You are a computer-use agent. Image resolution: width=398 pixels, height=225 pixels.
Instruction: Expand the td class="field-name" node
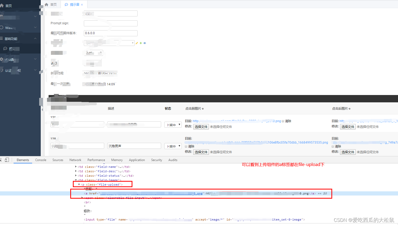pyautogui.click(x=76, y=167)
